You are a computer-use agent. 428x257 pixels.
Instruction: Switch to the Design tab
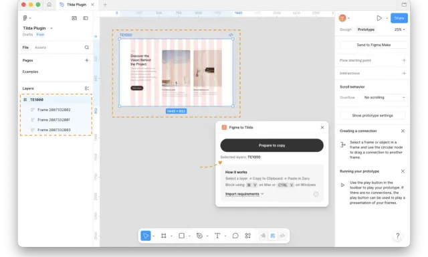(346, 29)
